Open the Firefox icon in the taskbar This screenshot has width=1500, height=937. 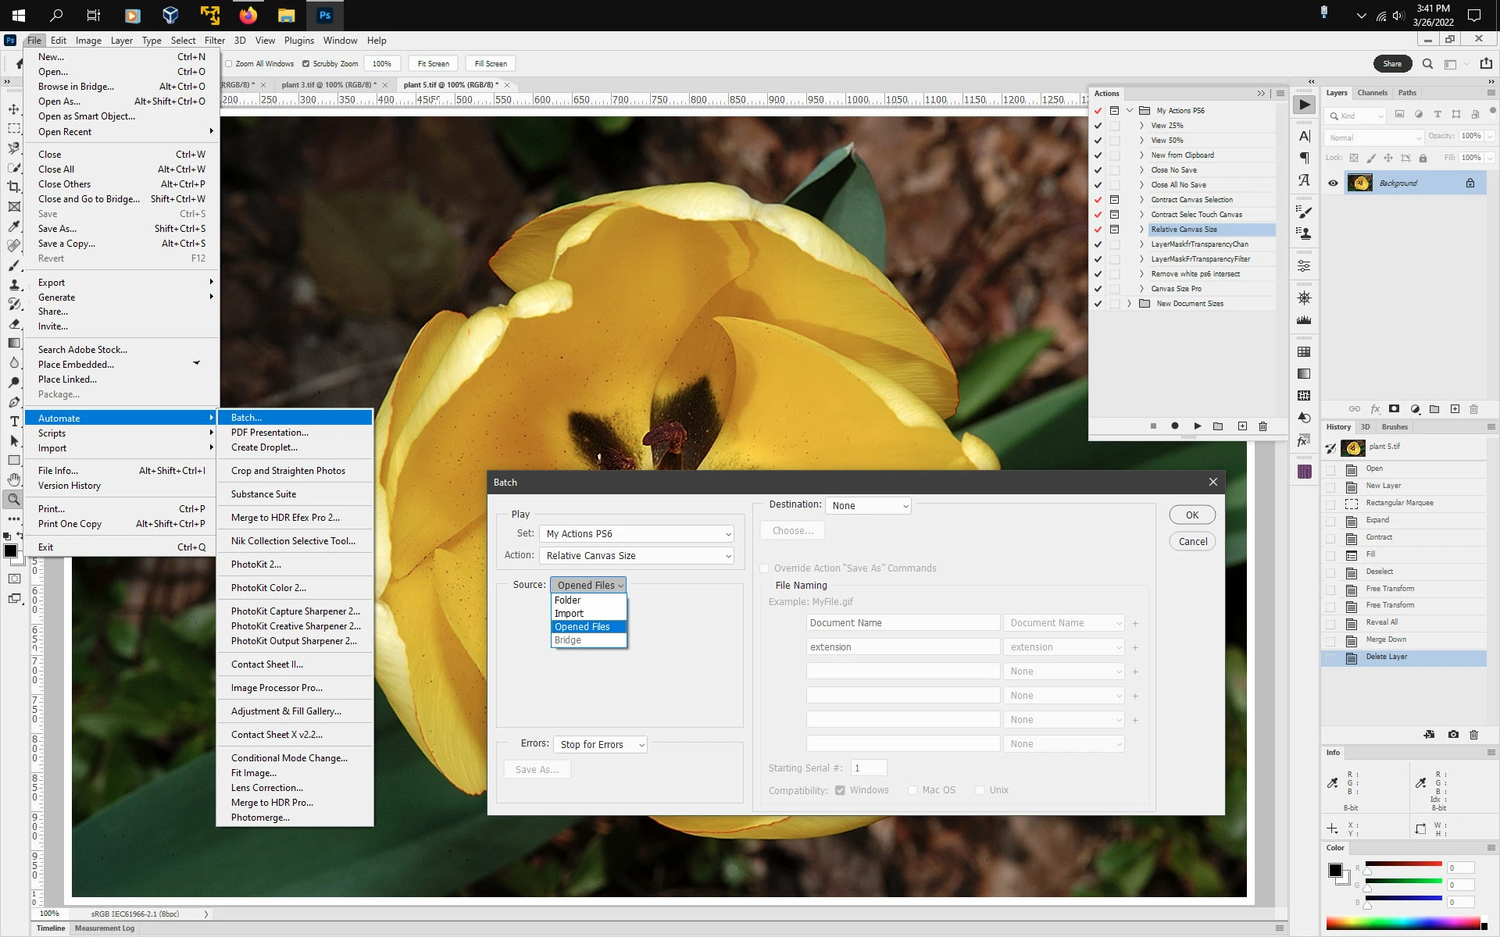tap(248, 15)
